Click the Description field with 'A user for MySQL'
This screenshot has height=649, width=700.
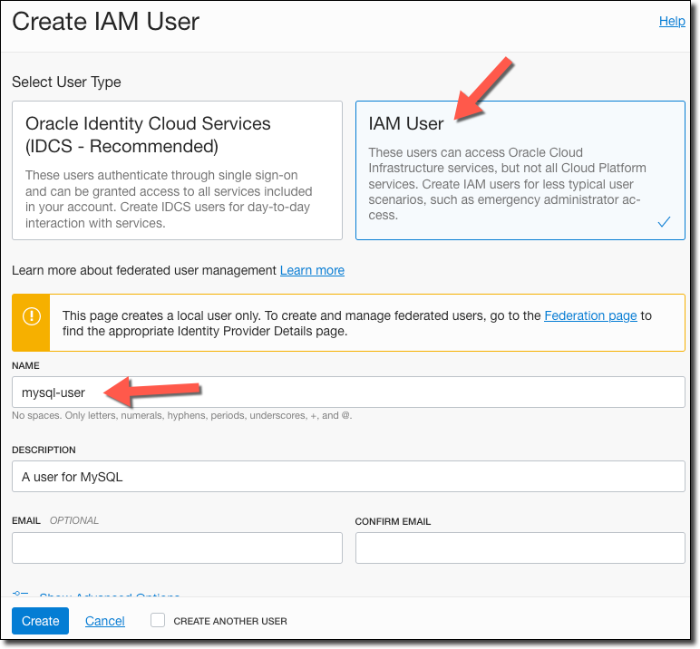coord(348,476)
